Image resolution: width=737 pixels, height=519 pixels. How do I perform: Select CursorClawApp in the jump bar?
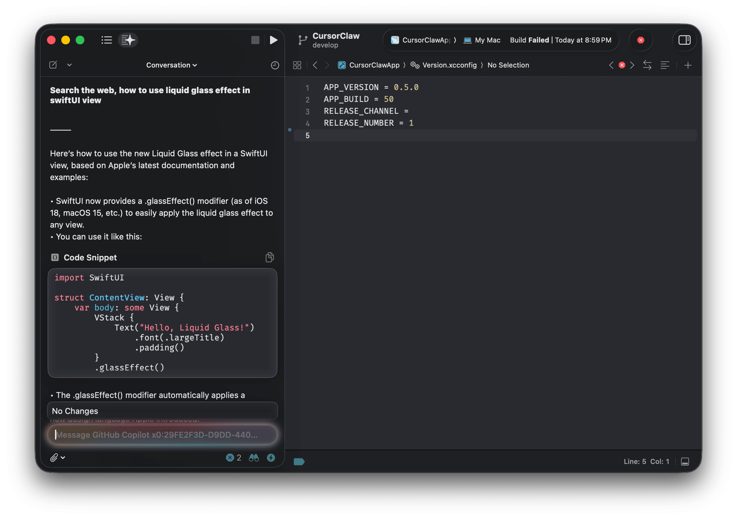coord(374,65)
